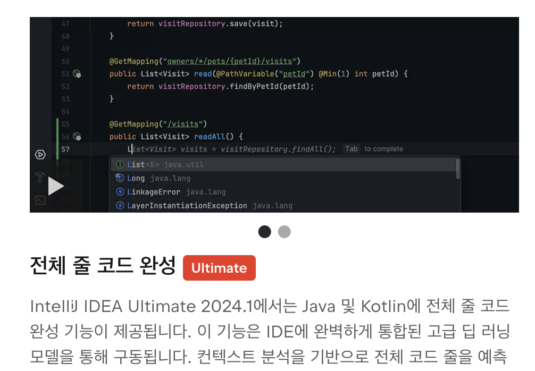Click the exception icon beside LinkageError

(120, 192)
